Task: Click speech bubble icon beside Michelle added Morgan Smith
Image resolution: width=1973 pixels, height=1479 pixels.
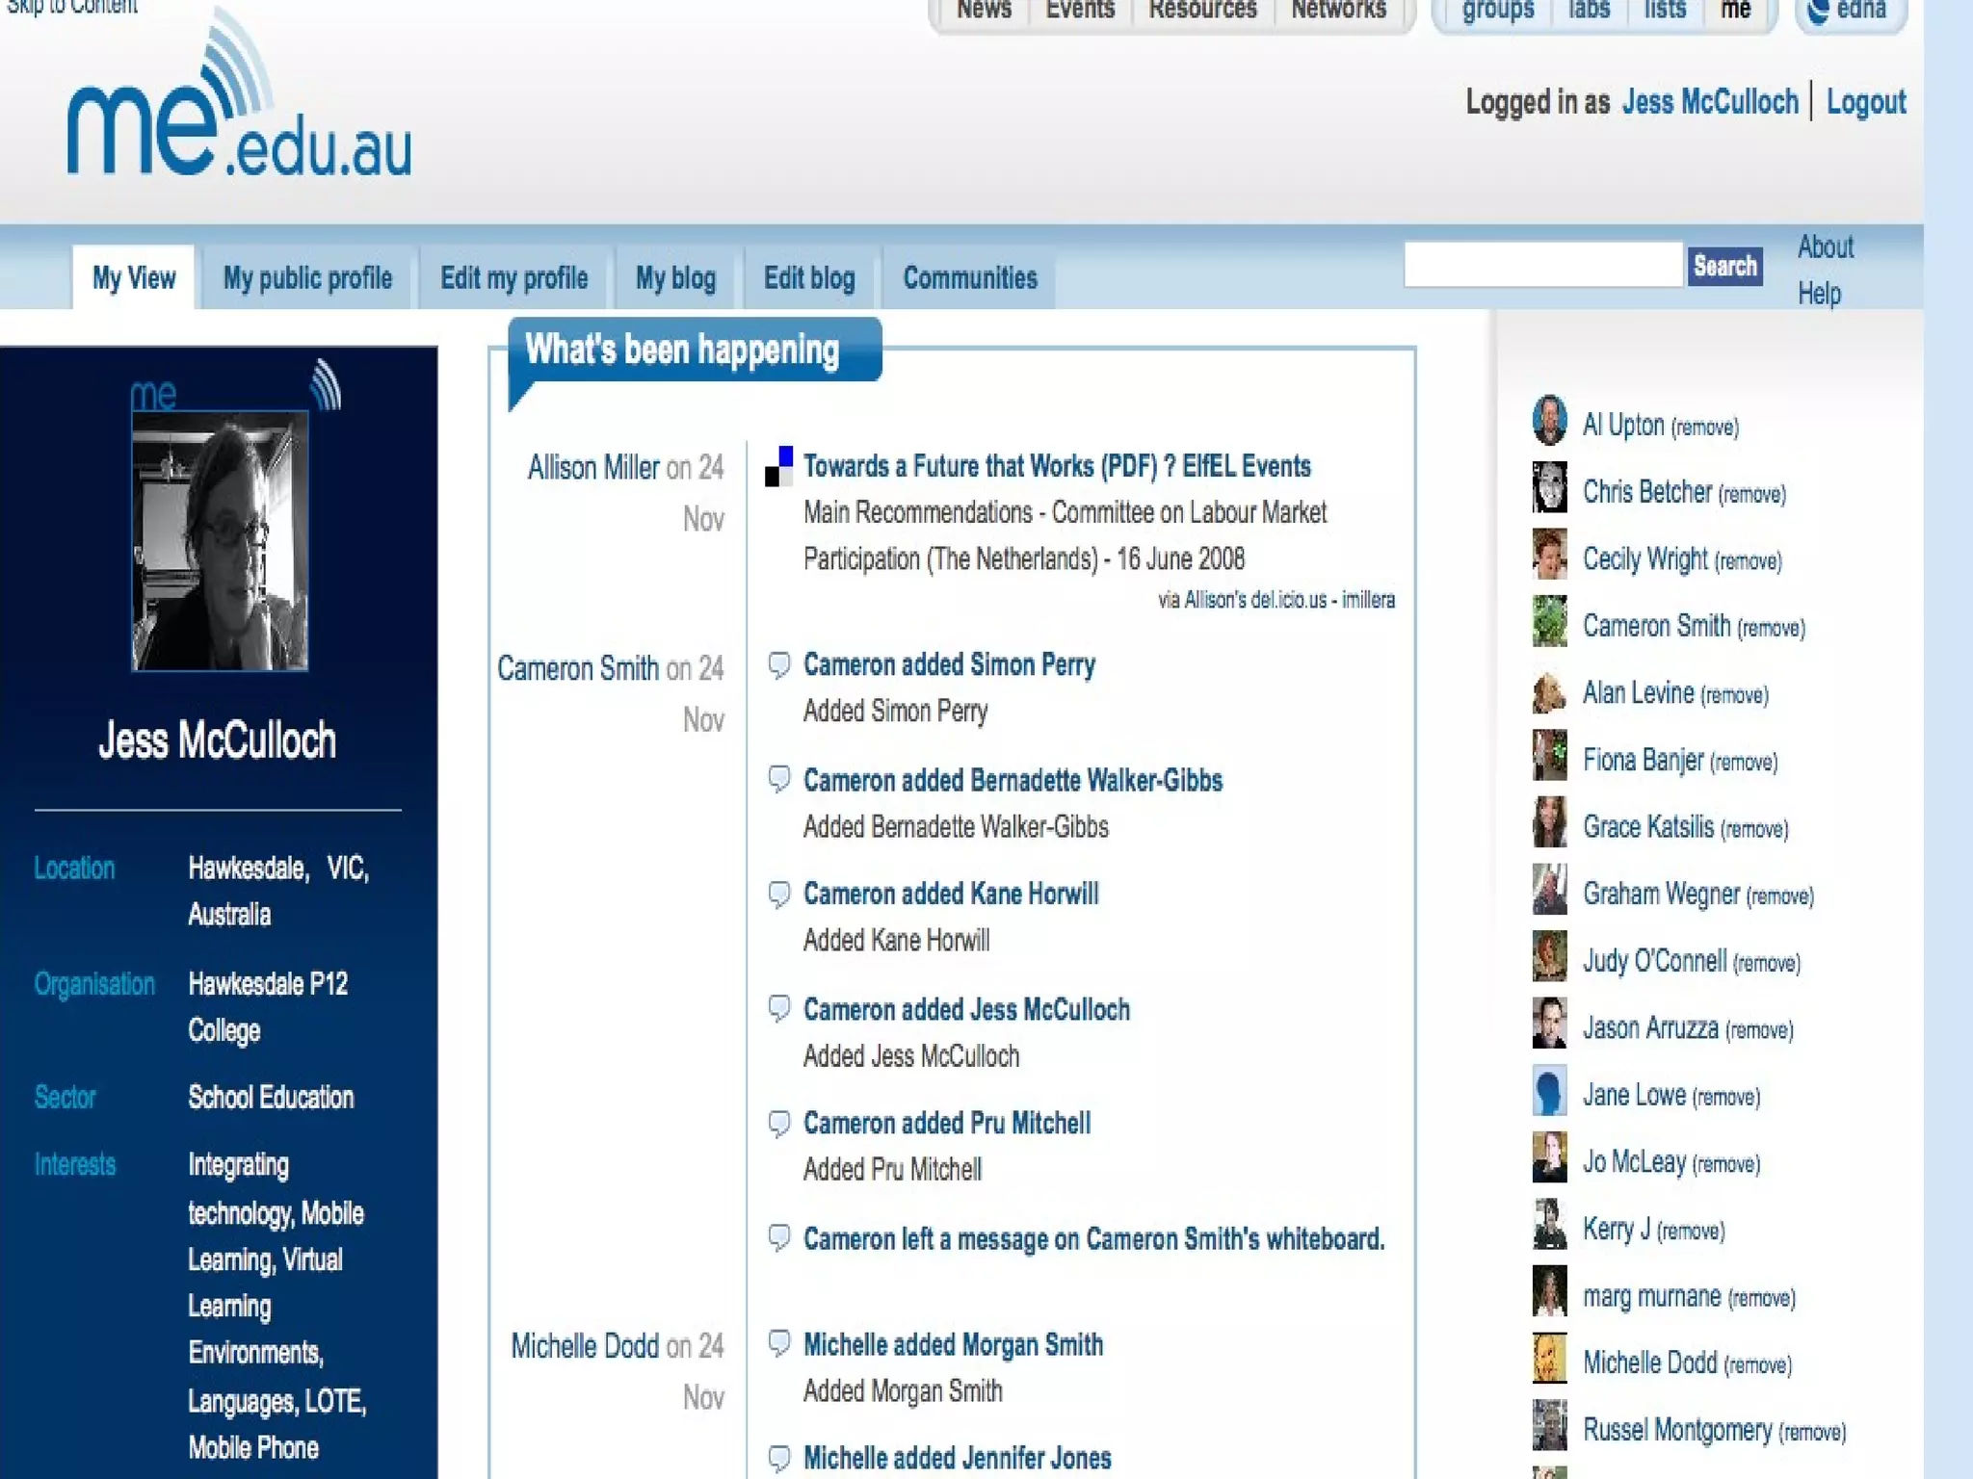Action: [x=778, y=1342]
